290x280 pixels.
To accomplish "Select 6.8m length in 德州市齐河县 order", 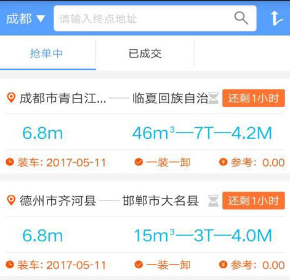I will point(42,236).
